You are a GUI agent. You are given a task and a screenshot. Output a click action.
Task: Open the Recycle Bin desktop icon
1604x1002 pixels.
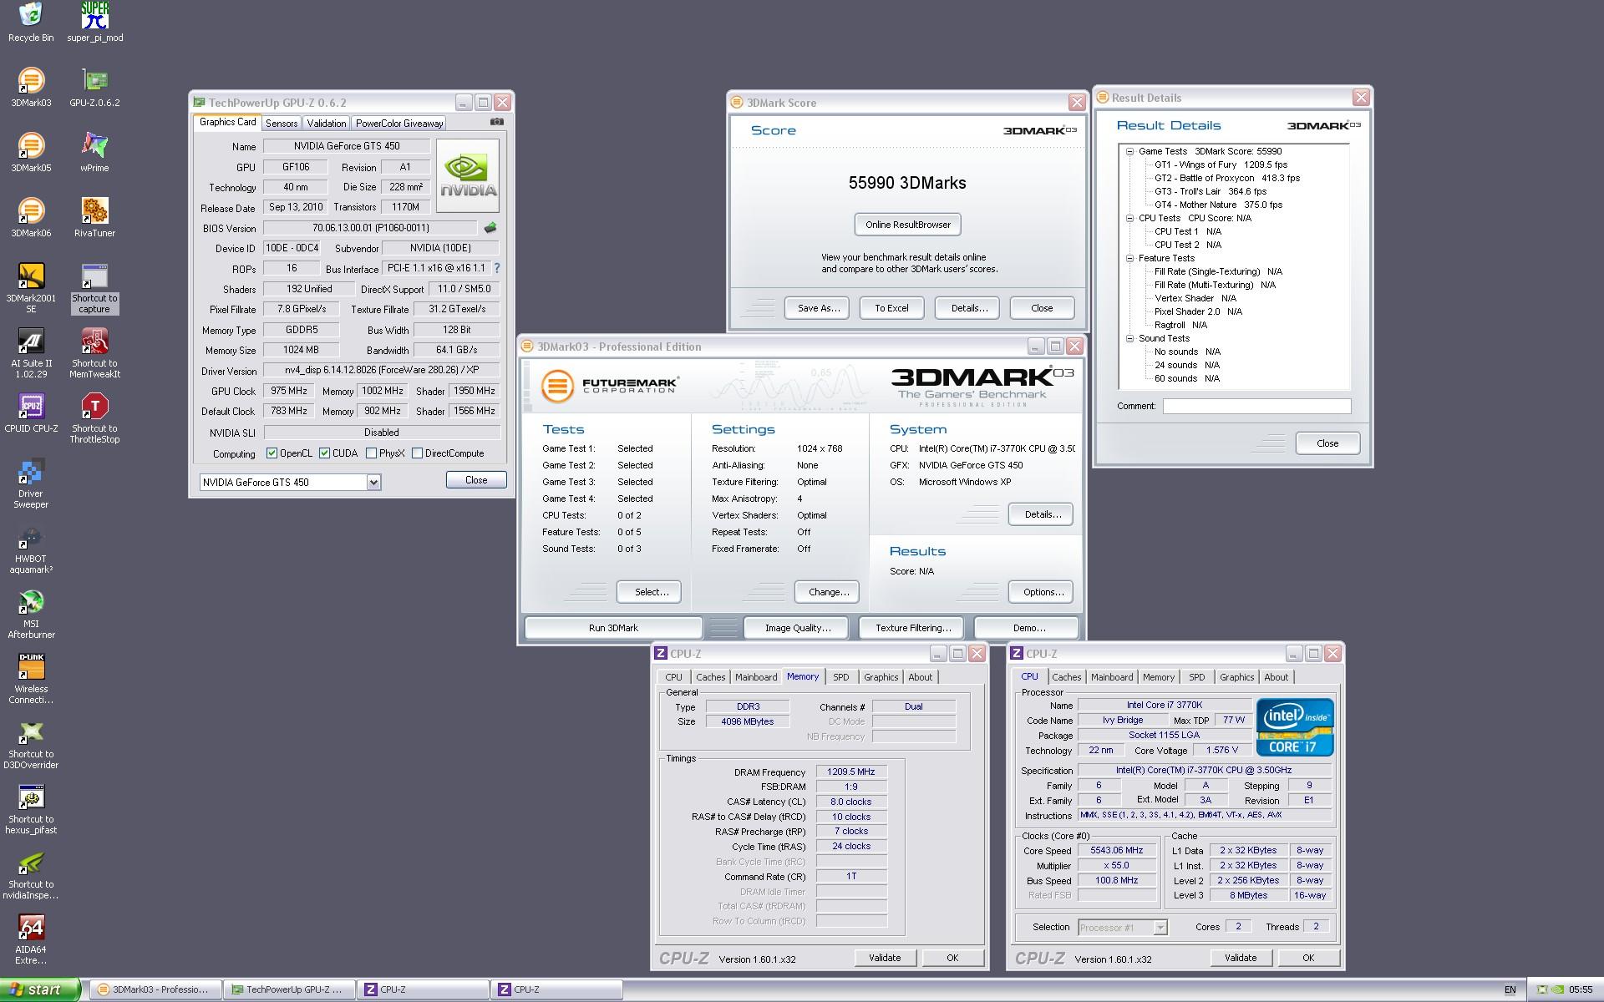pos(31,22)
